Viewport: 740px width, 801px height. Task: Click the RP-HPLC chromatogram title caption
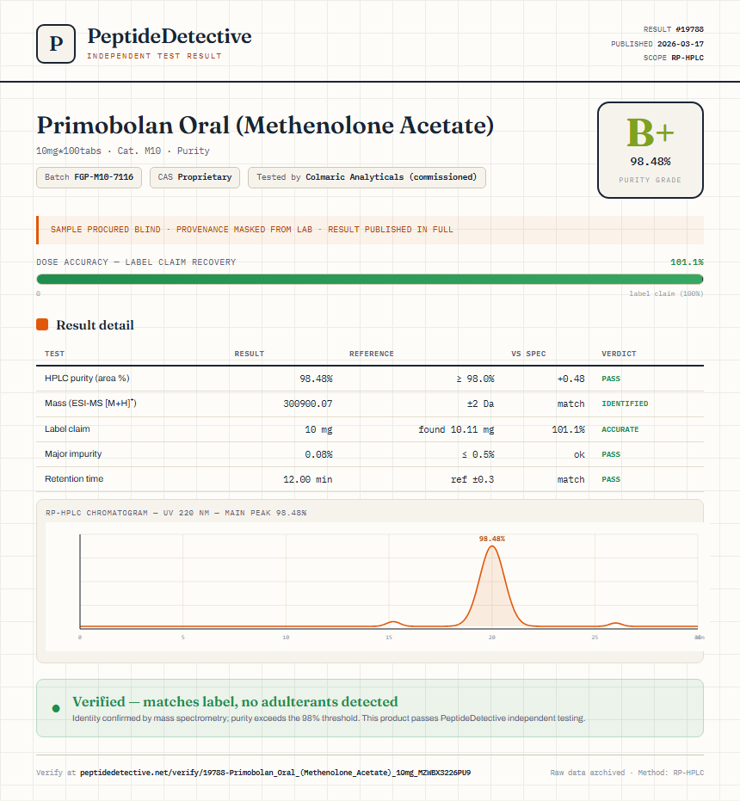pyautogui.click(x=176, y=513)
